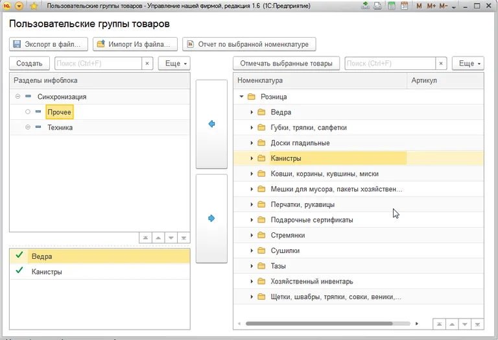Click the right arrow transfer button
Image resolution: width=498 pixels, height=340 pixels.
211,219
